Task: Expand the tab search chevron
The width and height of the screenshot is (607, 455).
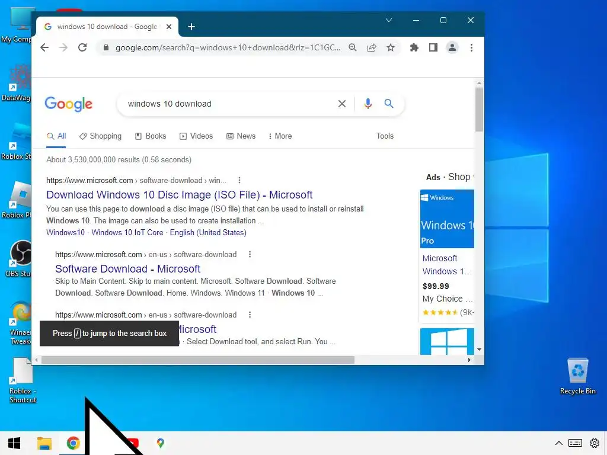Action: tap(389, 20)
